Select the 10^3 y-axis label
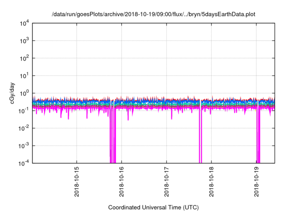Image resolution: width=303 pixels, height=212 pixels. 25,41
